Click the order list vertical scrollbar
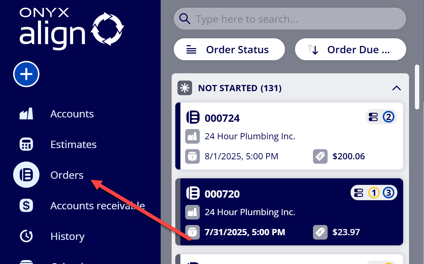424x264 pixels. pyautogui.click(x=417, y=87)
